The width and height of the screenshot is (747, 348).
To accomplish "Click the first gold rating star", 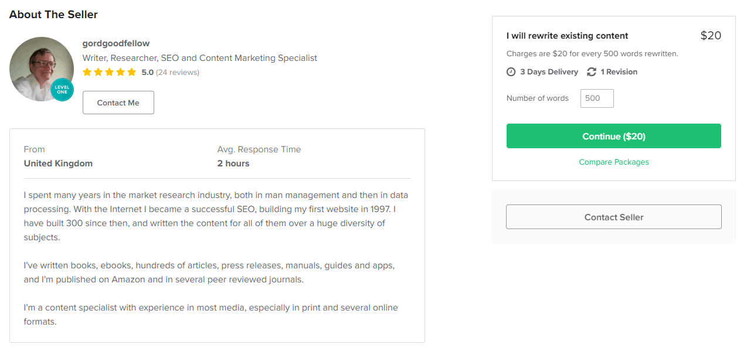I will (87, 73).
